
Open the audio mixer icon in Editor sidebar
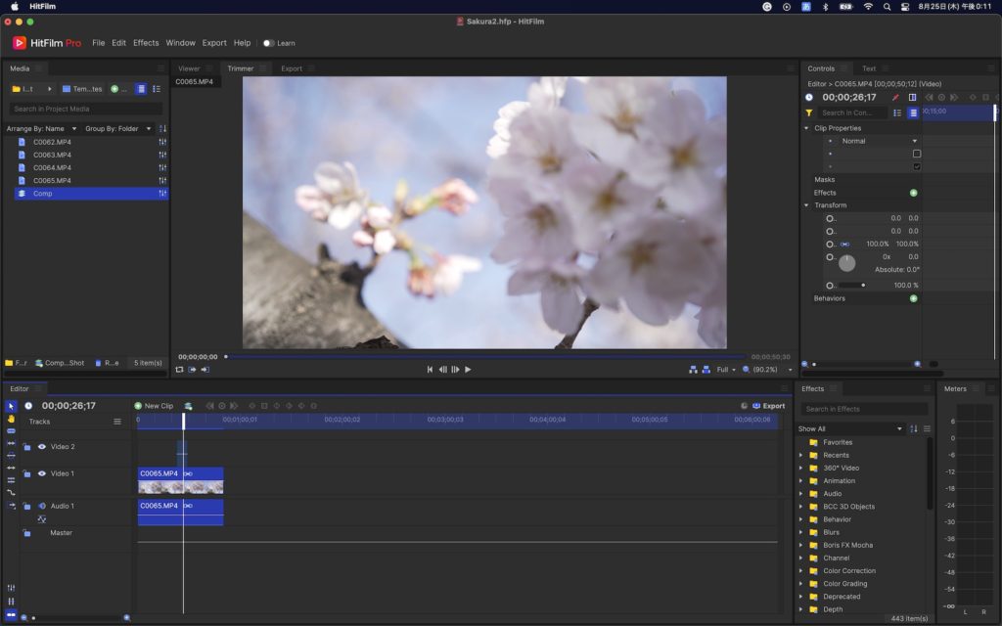point(11,587)
